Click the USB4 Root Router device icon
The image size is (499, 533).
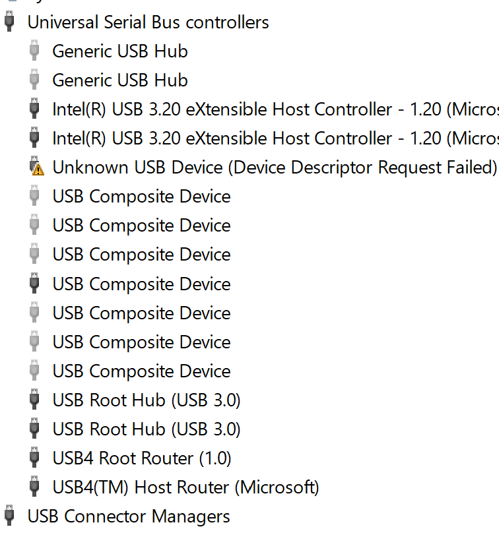pos(35,458)
